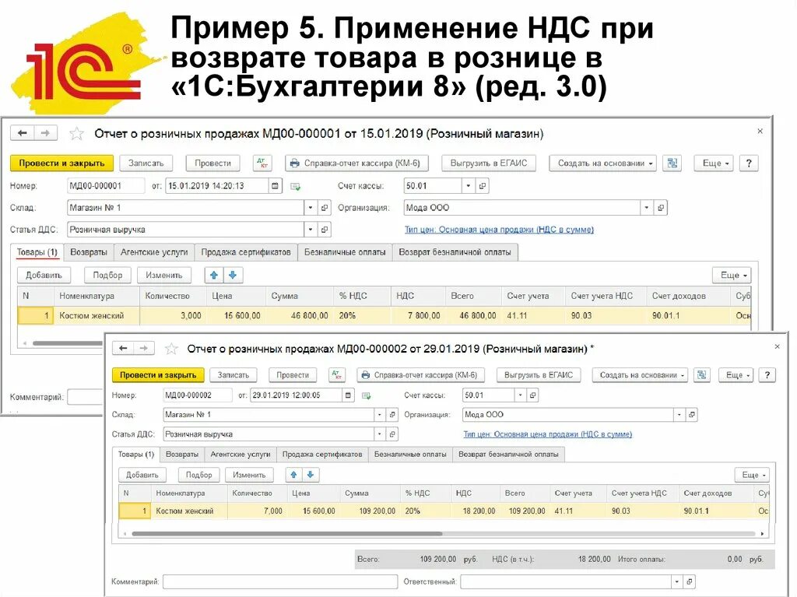The height and width of the screenshot is (597, 797).
Task: Open help in MД00-000002 window
Action: [x=767, y=375]
